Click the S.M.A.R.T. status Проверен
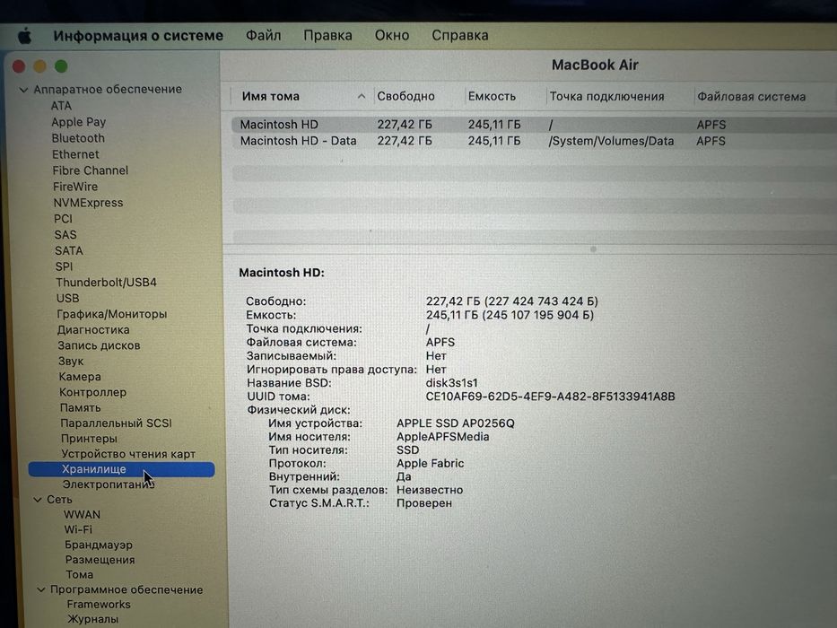 pyautogui.click(x=423, y=503)
